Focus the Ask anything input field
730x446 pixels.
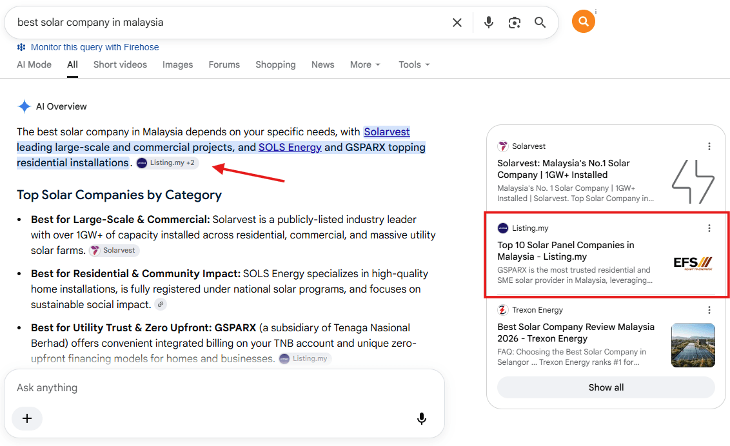point(224,388)
